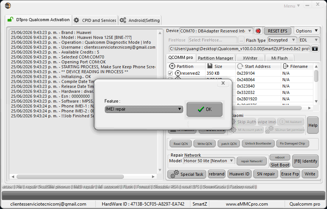327x209 pixels.
Task: Click the log panel horizontal scrollbar
Action: (70, 177)
